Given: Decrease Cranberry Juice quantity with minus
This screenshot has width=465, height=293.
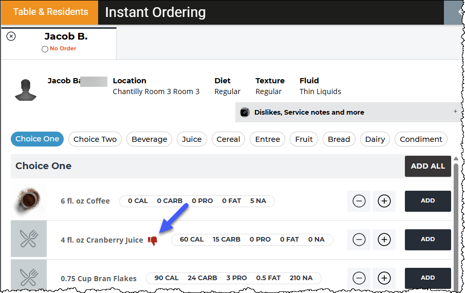Looking at the screenshot, I should [359, 240].
